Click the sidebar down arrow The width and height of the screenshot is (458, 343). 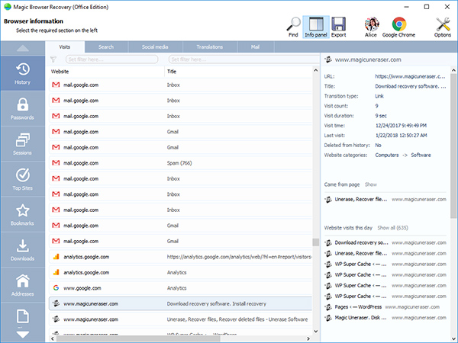coord(22,335)
